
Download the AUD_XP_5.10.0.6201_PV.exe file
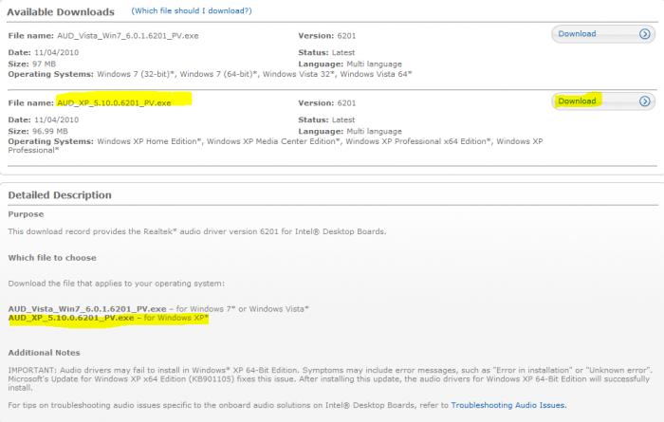point(603,101)
